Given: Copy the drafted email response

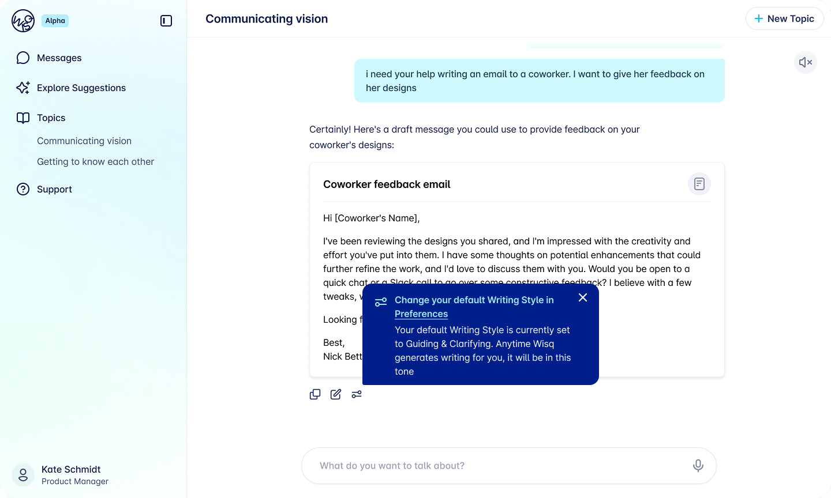Looking at the screenshot, I should pyautogui.click(x=315, y=394).
